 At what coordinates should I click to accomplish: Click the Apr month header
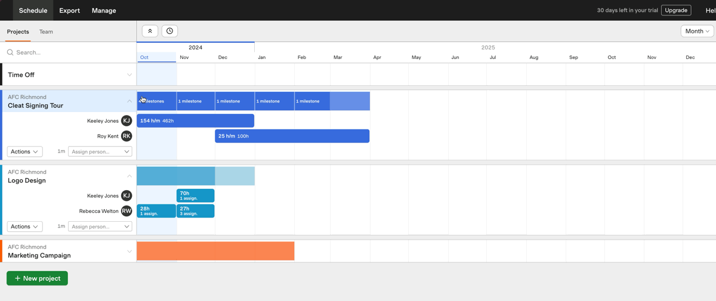click(x=377, y=57)
